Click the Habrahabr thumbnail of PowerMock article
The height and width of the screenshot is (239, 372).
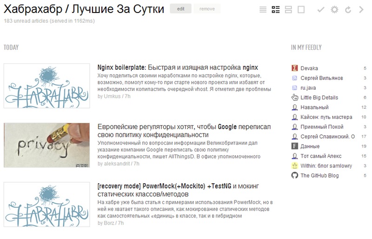click(47, 204)
